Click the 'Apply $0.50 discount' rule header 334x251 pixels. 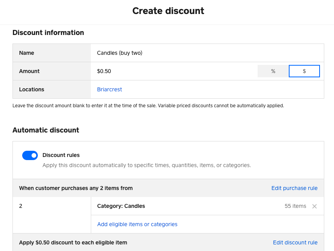click(x=73, y=242)
